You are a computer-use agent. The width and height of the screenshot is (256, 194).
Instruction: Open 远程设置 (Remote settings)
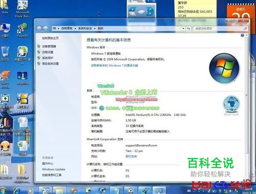pos(48,52)
